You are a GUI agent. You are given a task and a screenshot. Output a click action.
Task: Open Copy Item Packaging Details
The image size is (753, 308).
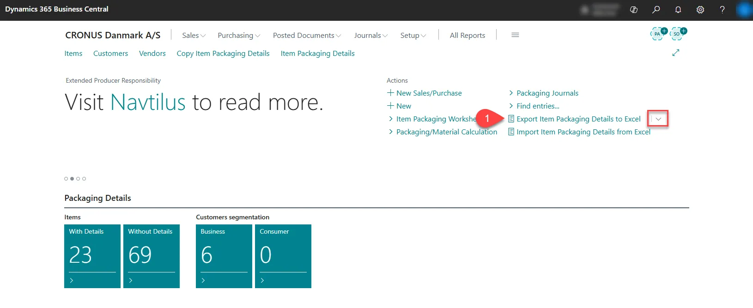point(223,54)
